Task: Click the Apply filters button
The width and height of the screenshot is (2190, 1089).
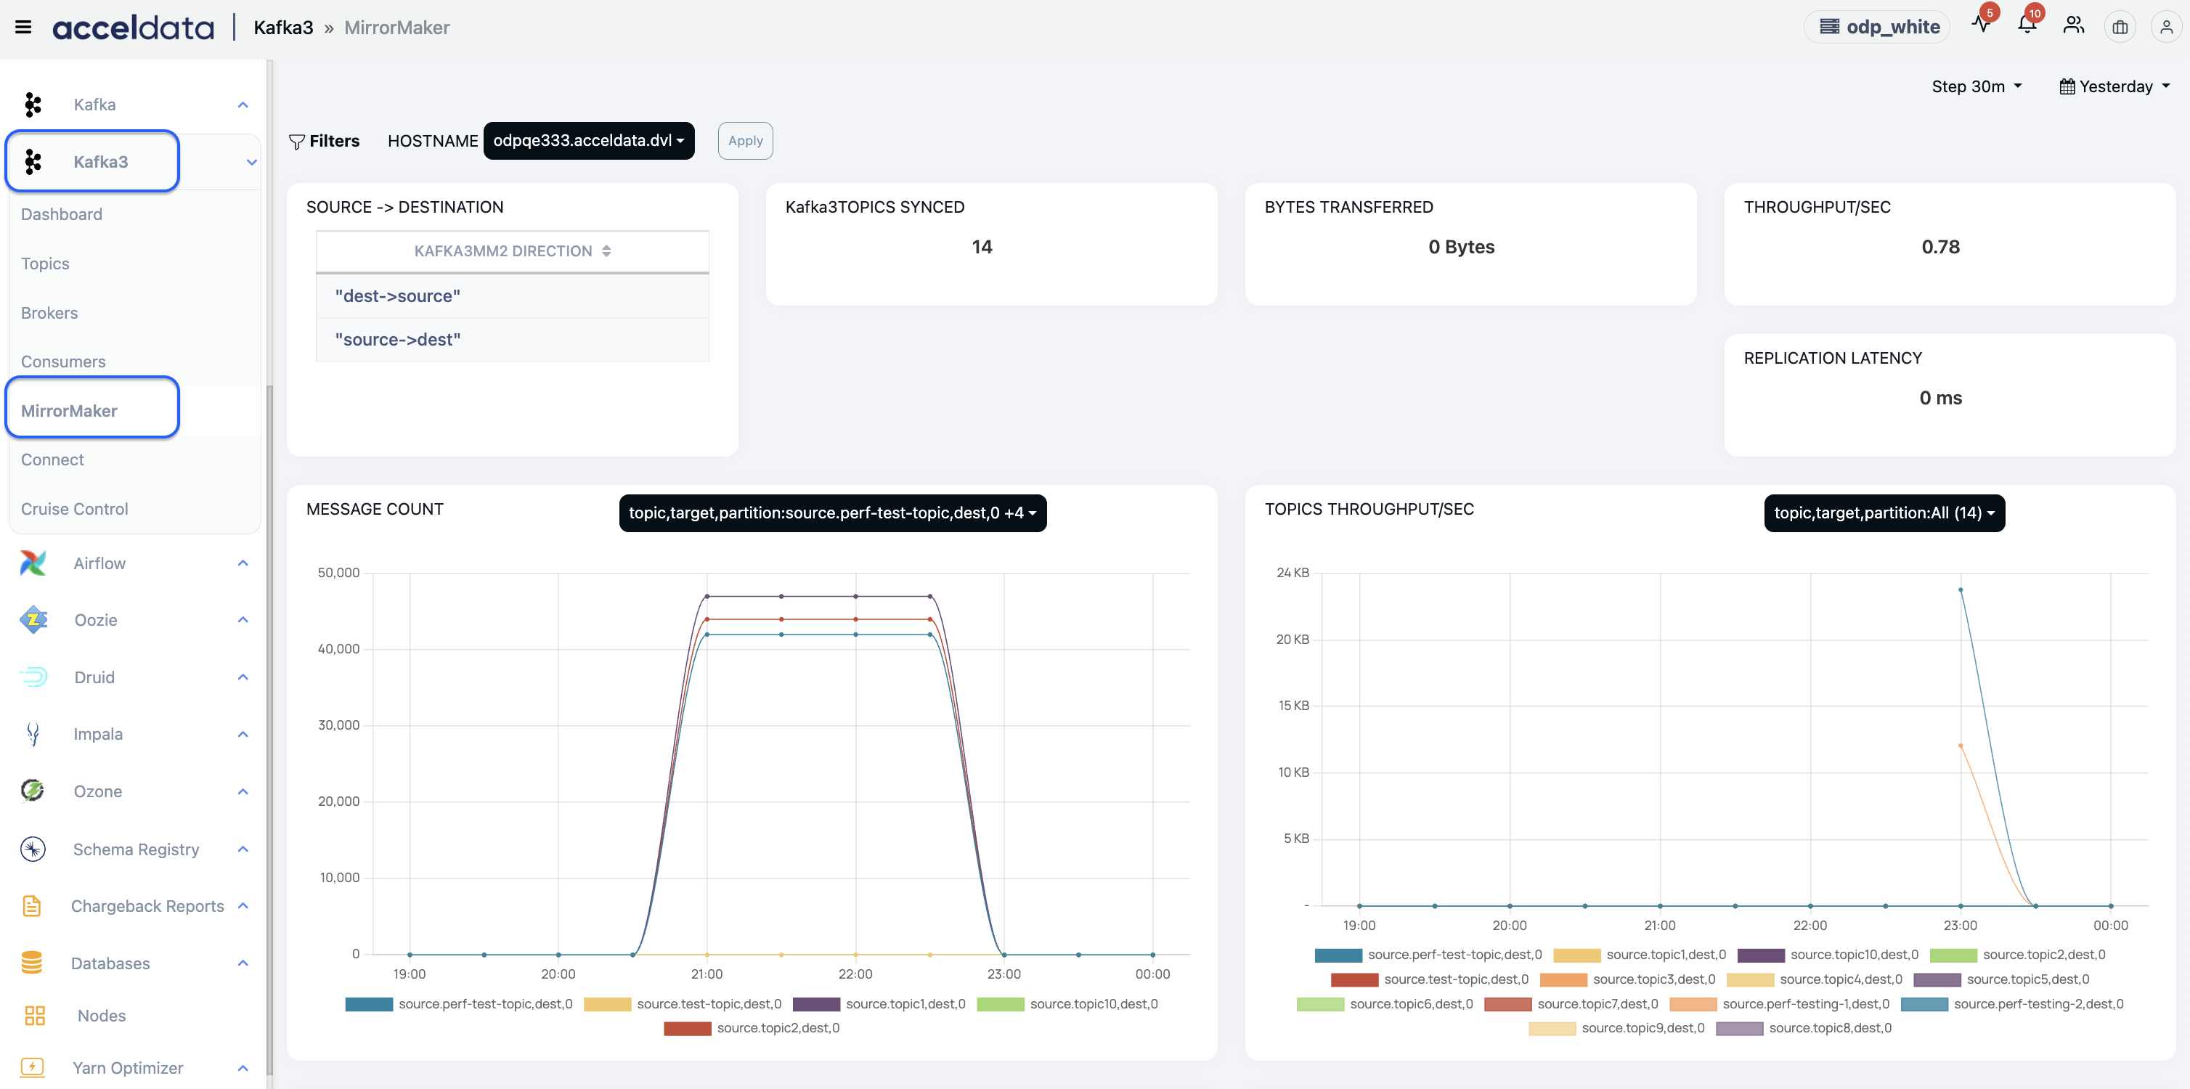Action: [745, 140]
